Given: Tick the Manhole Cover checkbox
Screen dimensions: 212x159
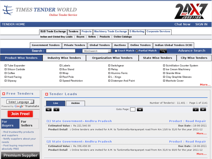Looking at the screenshot, I should [164, 81].
